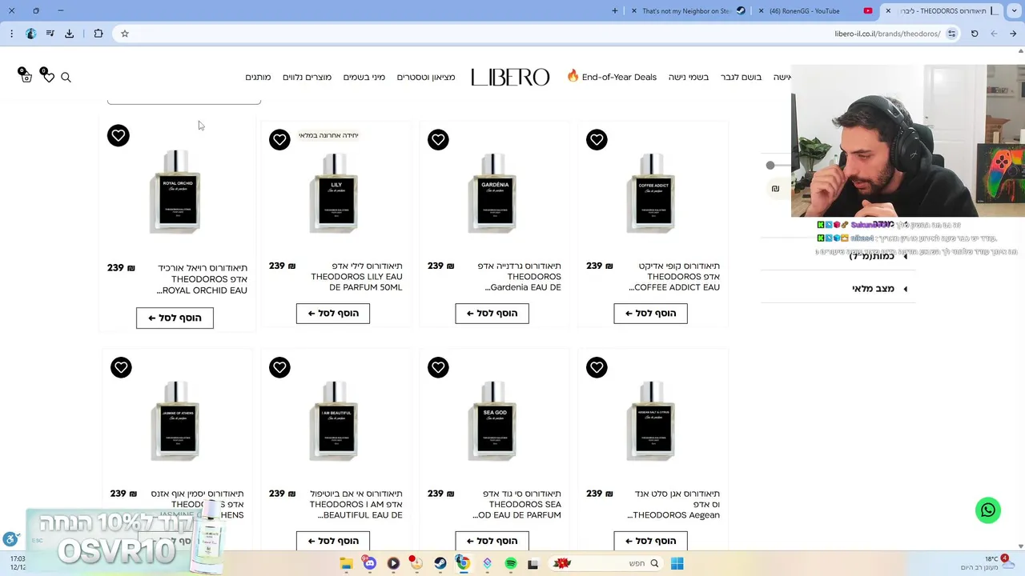
Task: Open site search magnifier icon
Action: 66,77
